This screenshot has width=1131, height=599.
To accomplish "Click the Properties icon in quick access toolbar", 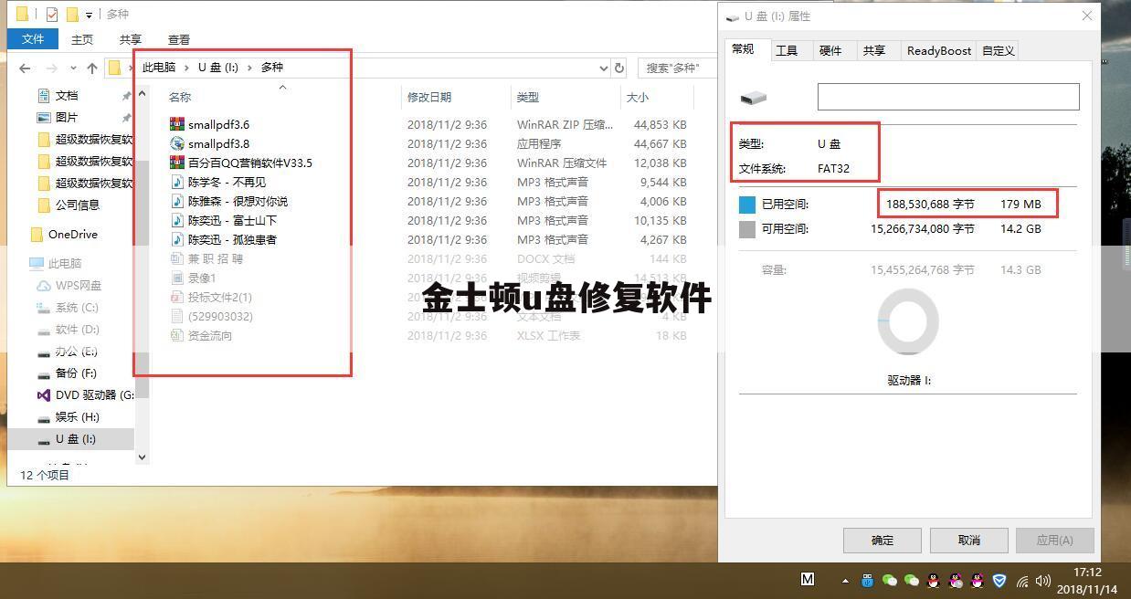I will [x=52, y=14].
